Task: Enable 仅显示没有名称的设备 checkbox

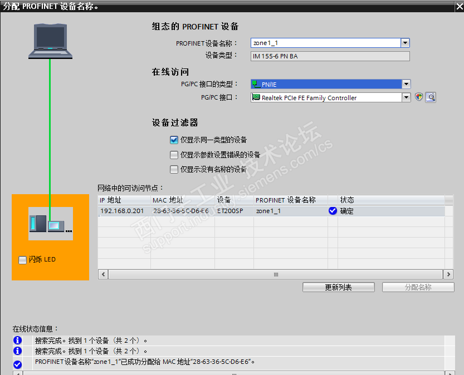Action: coord(174,169)
